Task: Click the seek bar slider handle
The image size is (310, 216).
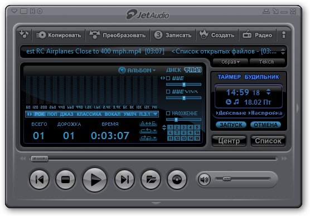Action: 40,158
